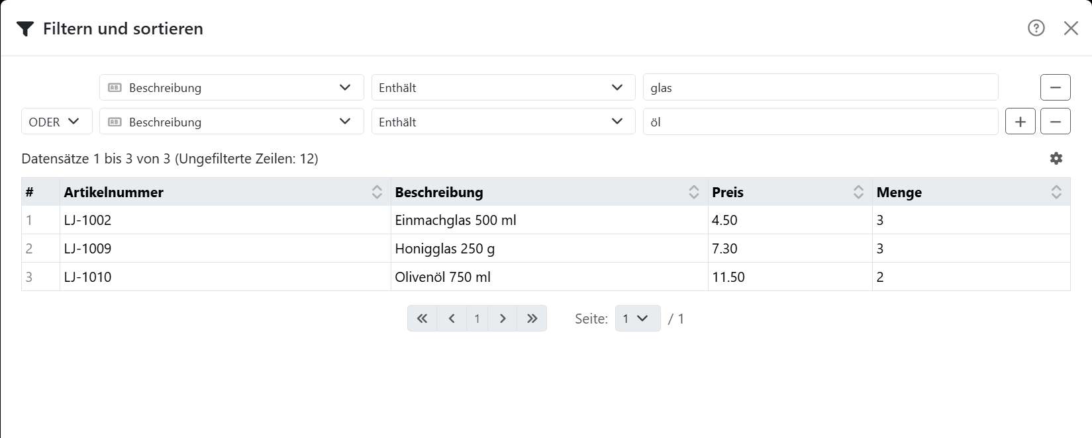Jump to first page double-arrow

pos(422,318)
